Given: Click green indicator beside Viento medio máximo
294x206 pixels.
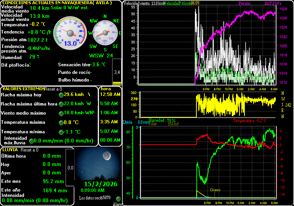Looking at the screenshot, I should (61, 113).
